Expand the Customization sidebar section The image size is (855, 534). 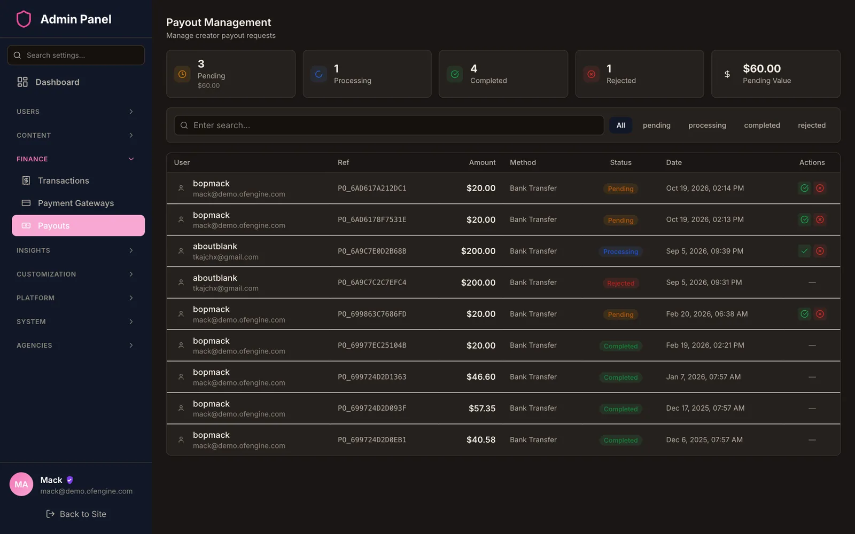[75, 274]
